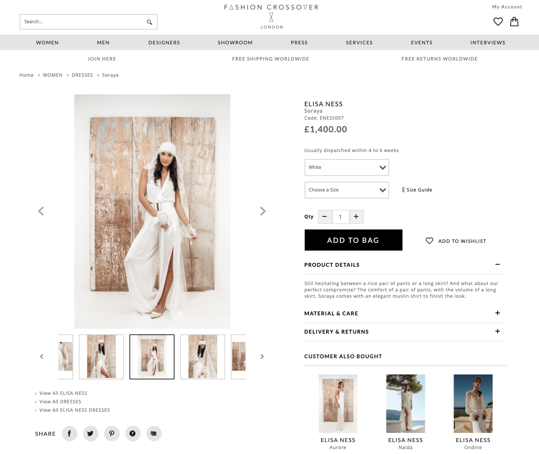The image size is (539, 454).
Task: Increase quantity with plus button
Action: point(356,217)
